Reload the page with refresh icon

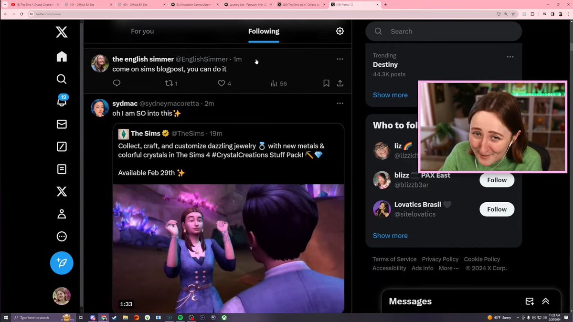coord(21,14)
